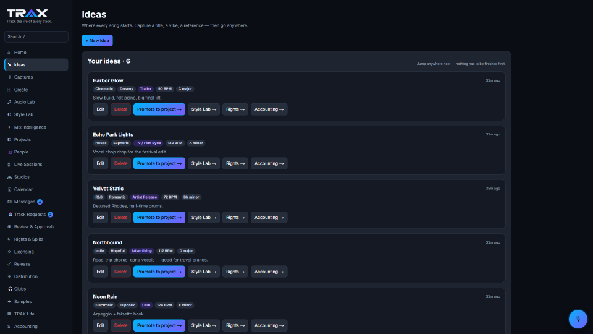Edit the Northbound idea

point(100,272)
